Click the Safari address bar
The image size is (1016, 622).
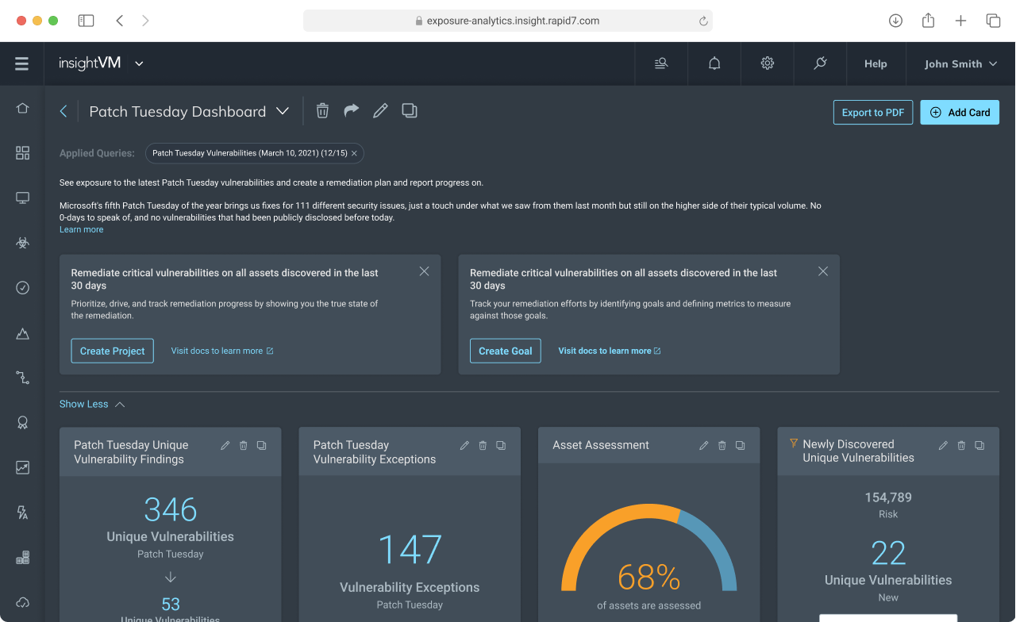point(508,21)
